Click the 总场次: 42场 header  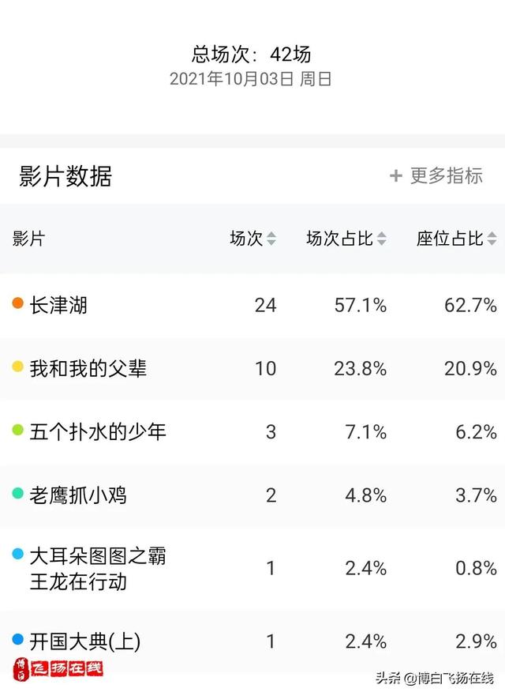(x=251, y=55)
